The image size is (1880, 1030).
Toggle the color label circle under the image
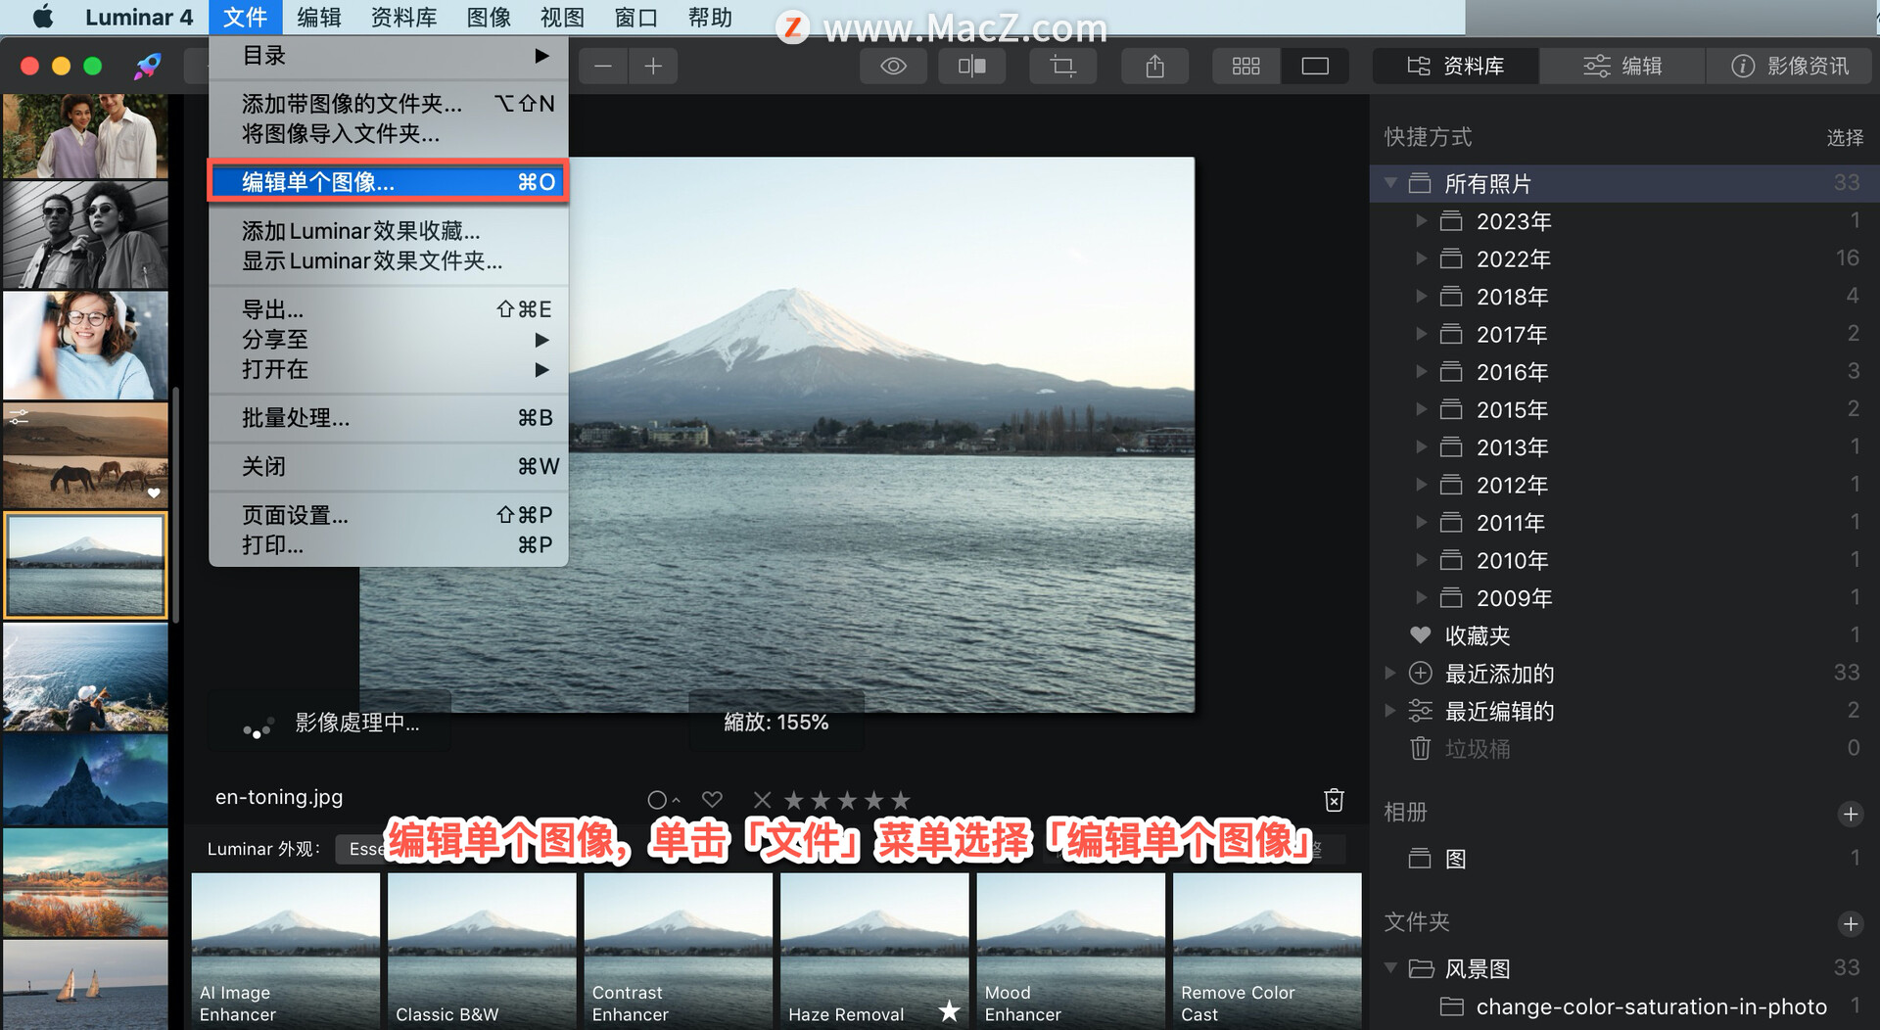point(658,800)
